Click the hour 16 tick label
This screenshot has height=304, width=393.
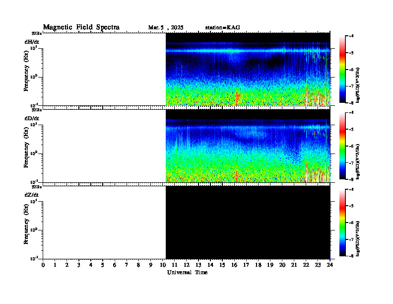pyautogui.click(x=234, y=265)
